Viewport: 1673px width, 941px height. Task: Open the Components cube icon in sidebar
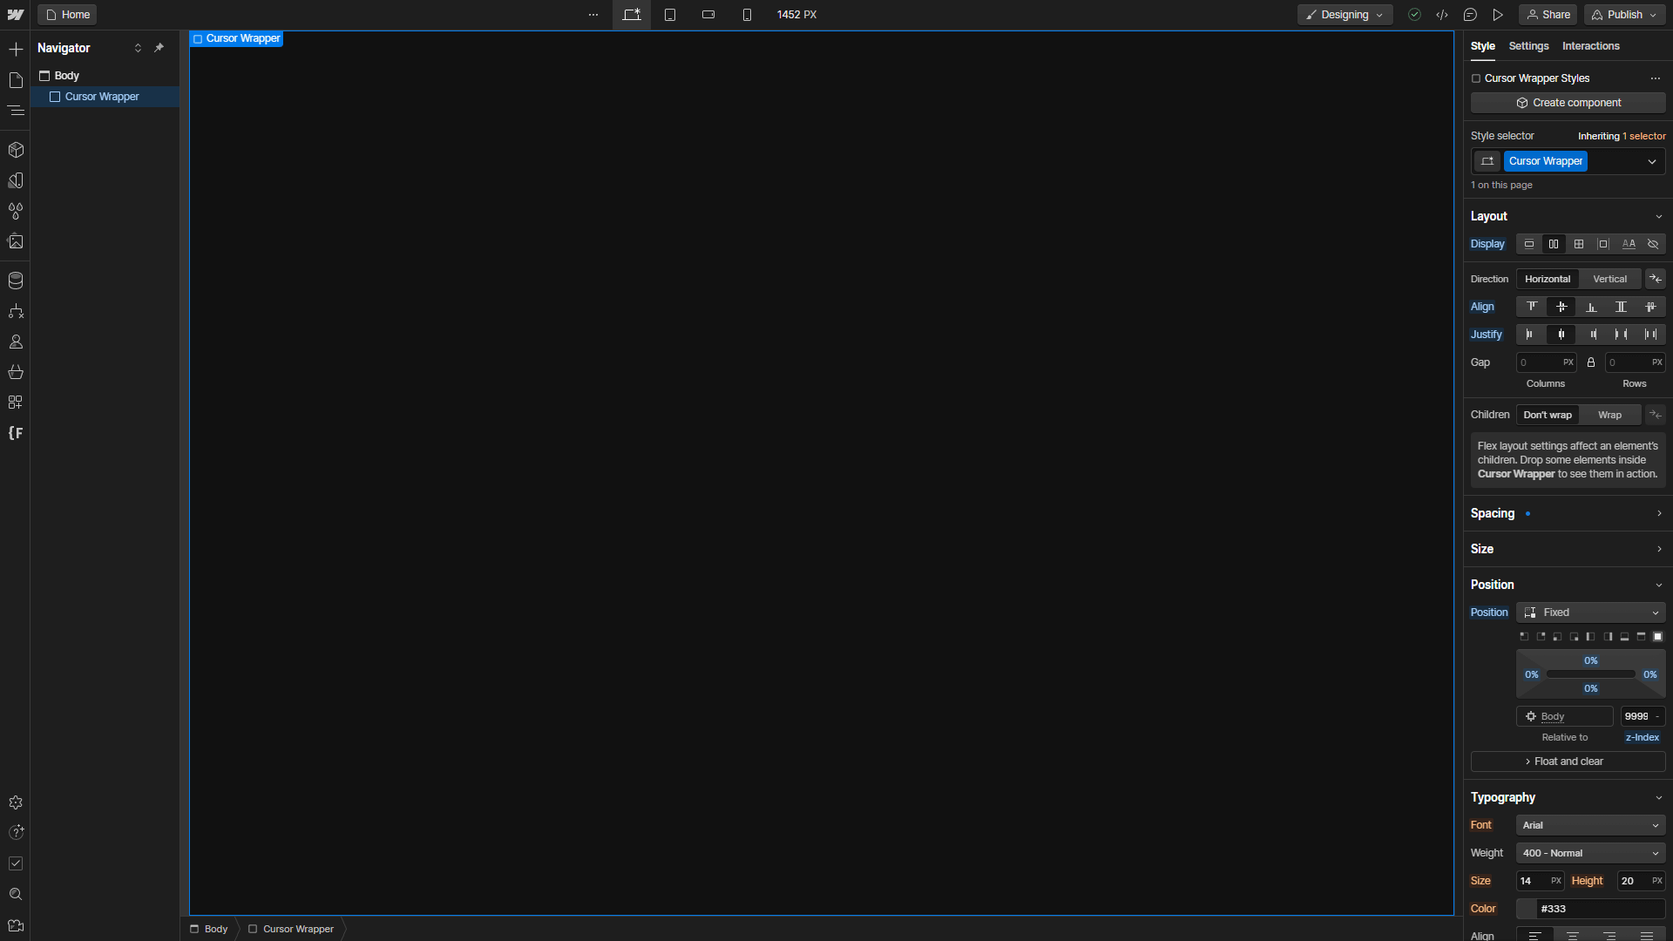(16, 150)
